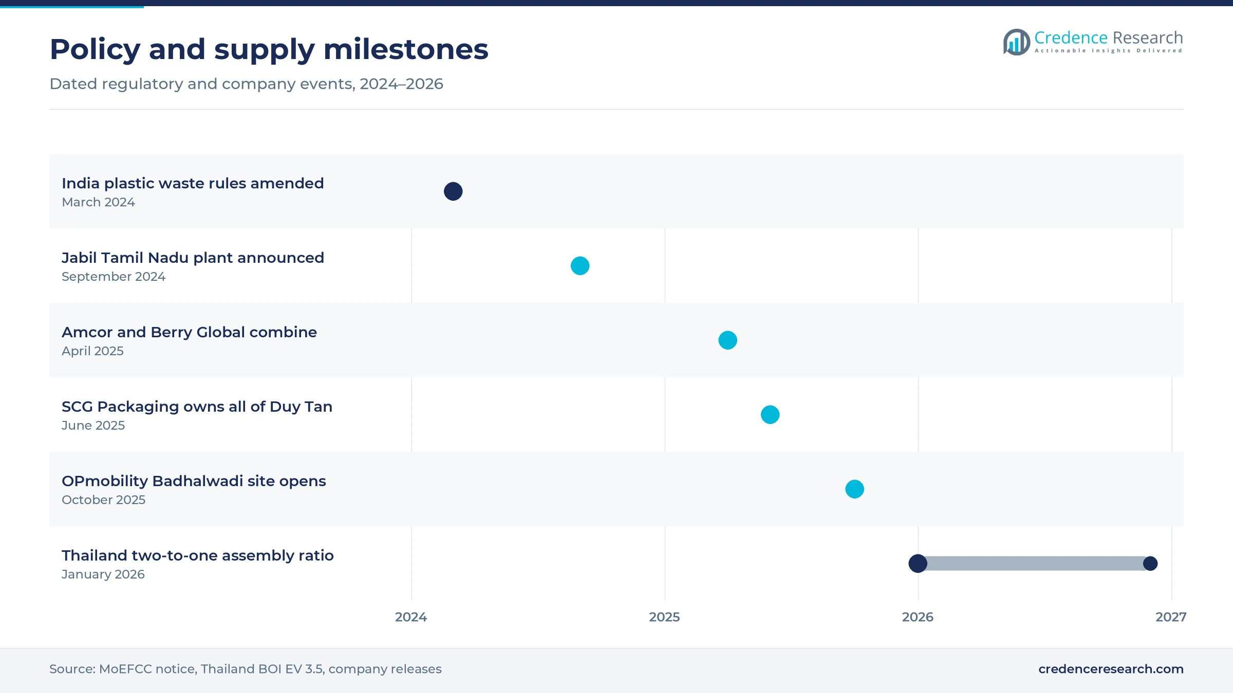The width and height of the screenshot is (1233, 693).
Task: Open the credenceresearch.com link in footer
Action: pyautogui.click(x=1111, y=669)
